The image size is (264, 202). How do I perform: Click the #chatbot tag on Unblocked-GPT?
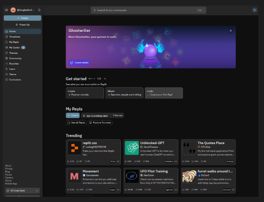pyautogui.click(x=169, y=162)
